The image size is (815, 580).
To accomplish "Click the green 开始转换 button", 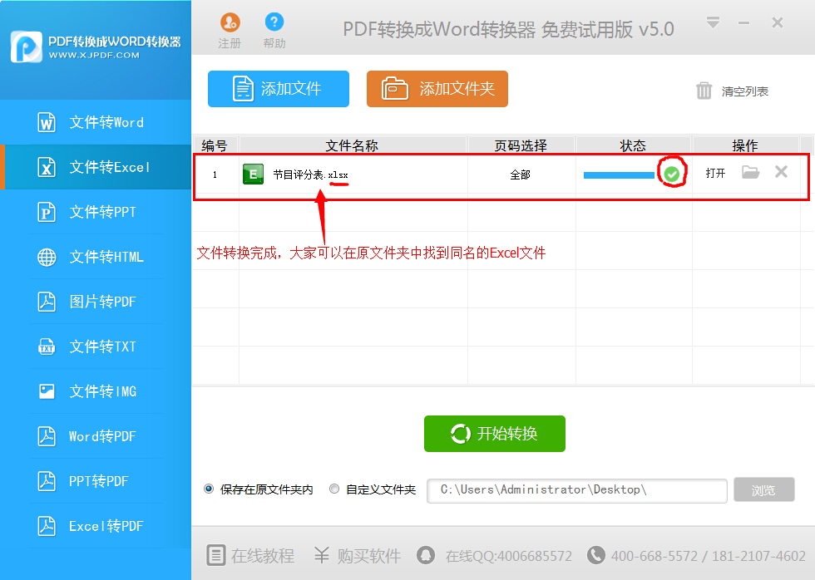I will click(494, 434).
